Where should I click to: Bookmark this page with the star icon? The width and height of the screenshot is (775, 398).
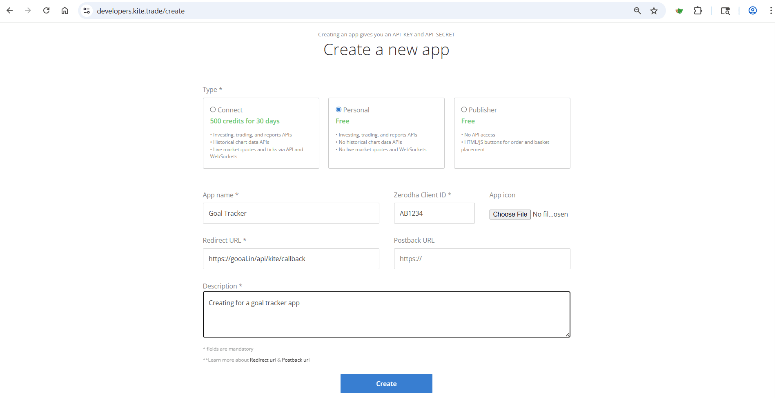654,11
